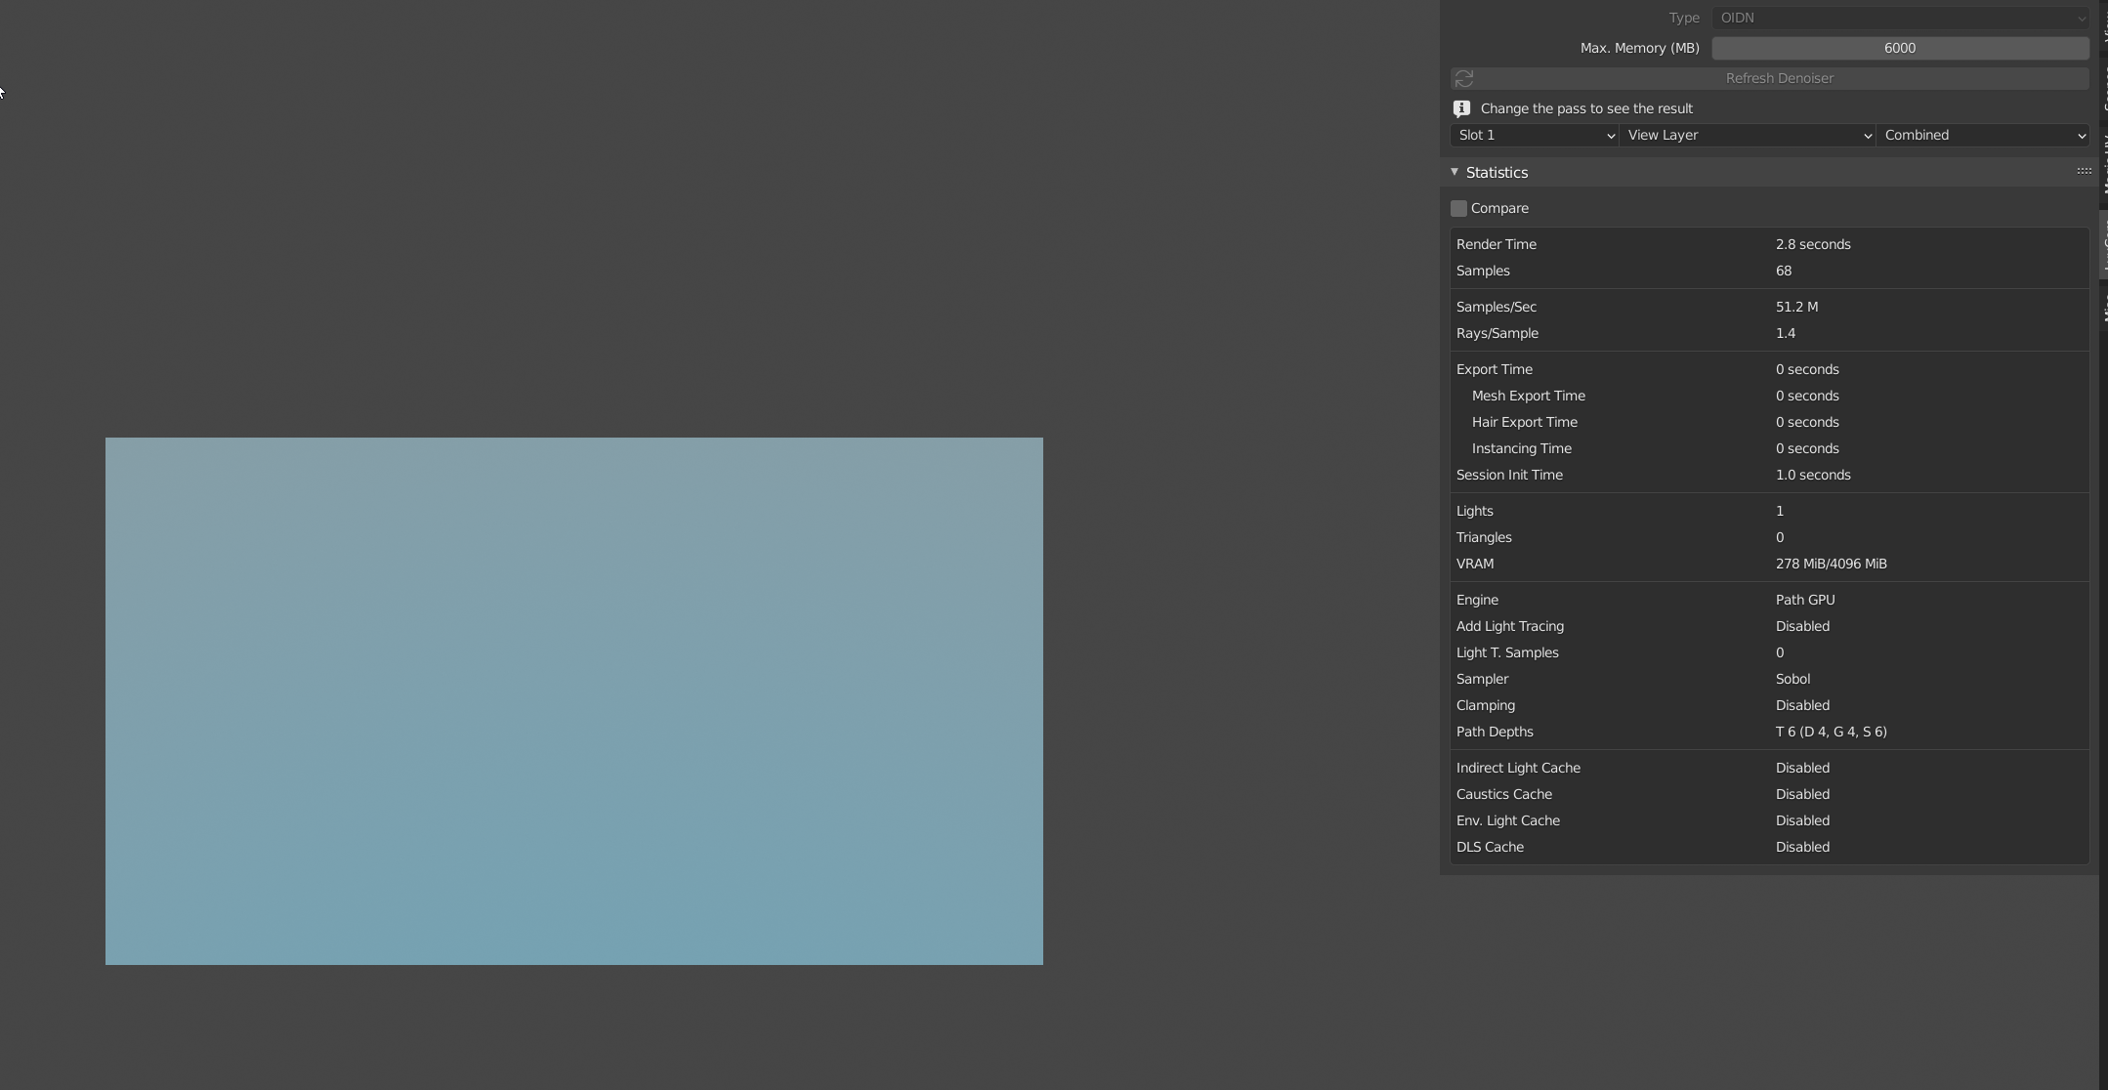
Task: Click the Refresh Denoiser button
Action: pos(1770,78)
